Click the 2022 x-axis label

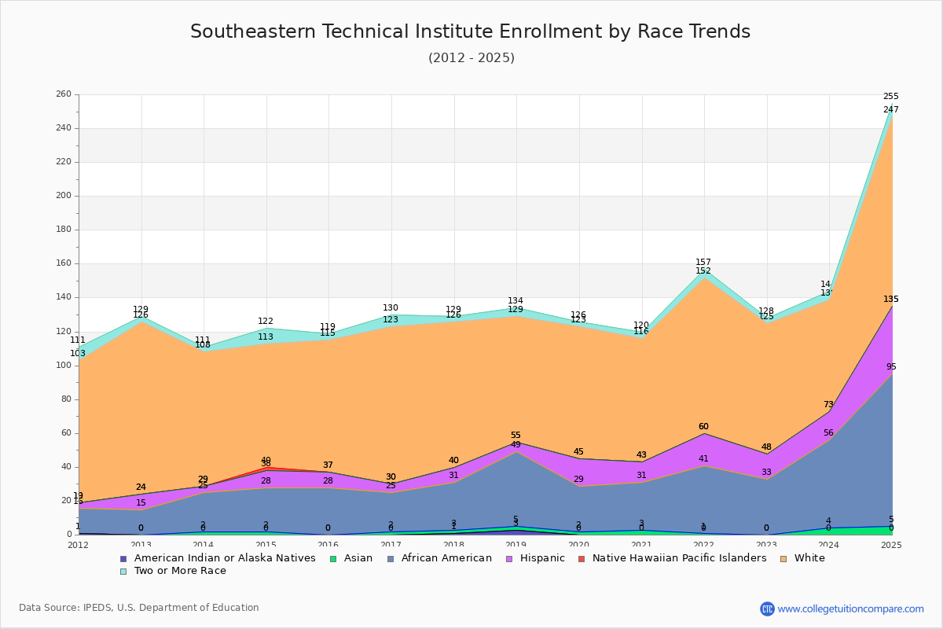pos(704,545)
